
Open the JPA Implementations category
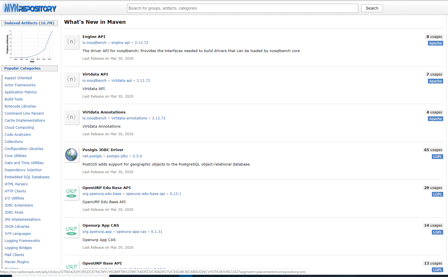pos(22,220)
